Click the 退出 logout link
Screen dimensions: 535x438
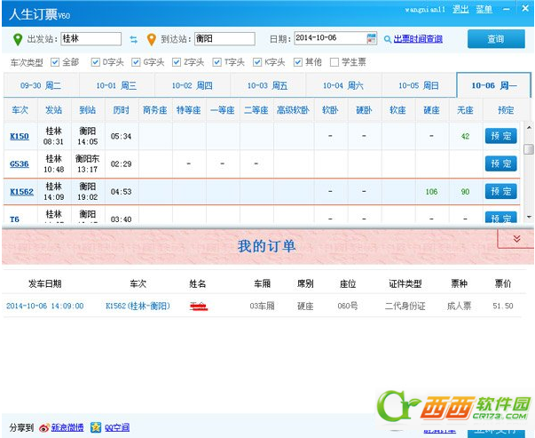460,9
